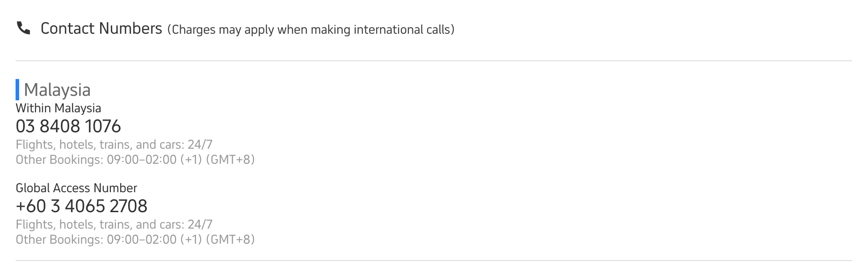Click the word 'Numbers' in the heading

[130, 28]
